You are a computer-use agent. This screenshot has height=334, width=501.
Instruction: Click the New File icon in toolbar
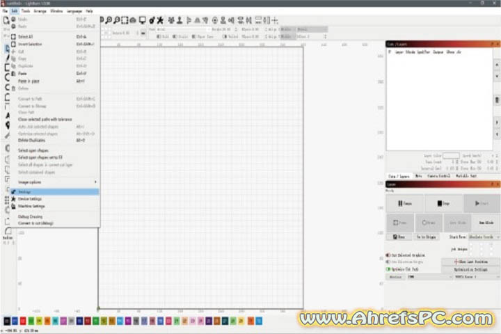pos(6,20)
